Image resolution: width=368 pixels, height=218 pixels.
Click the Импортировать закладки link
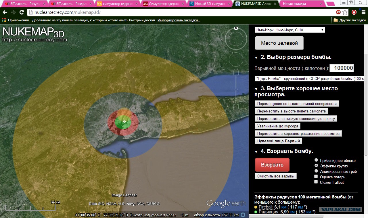click(x=179, y=20)
